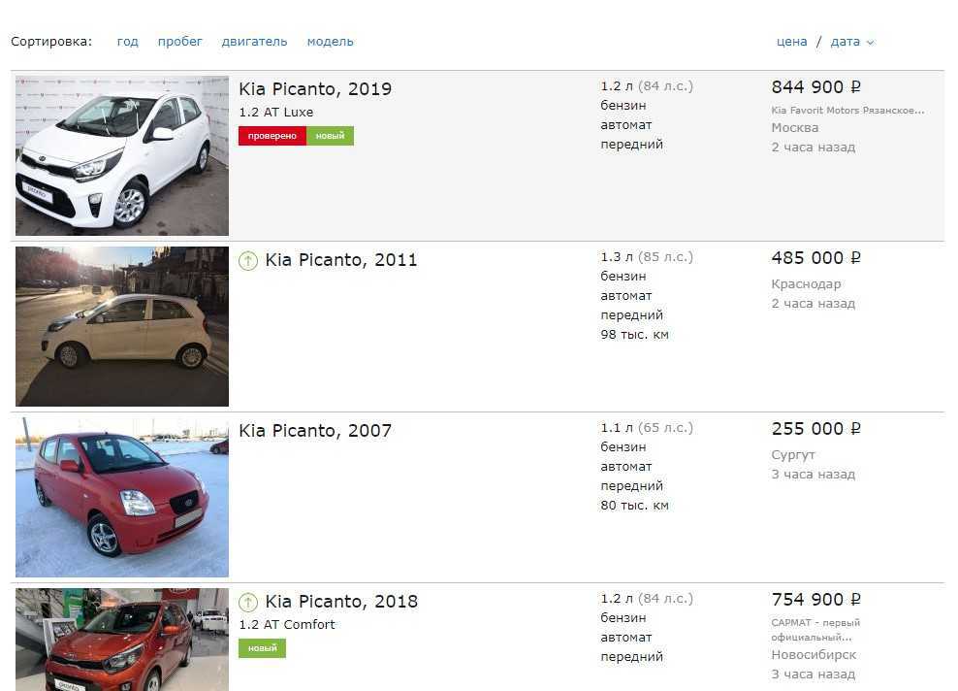Screen dimensions: 958x691
Task: Sort listings by "дата"
Action: [845, 42]
